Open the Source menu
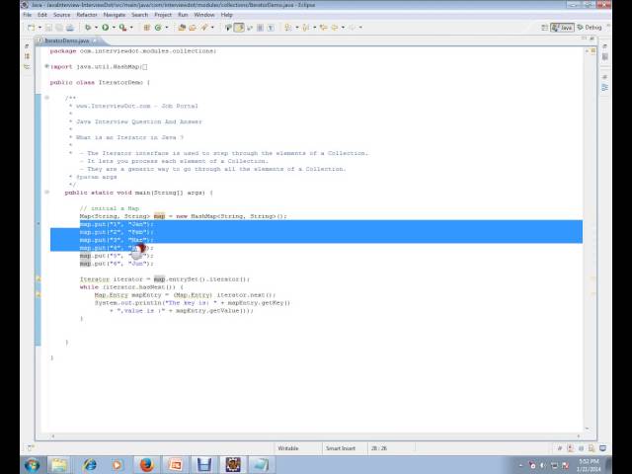Screen dimensions: 632x474 [x=61, y=15]
